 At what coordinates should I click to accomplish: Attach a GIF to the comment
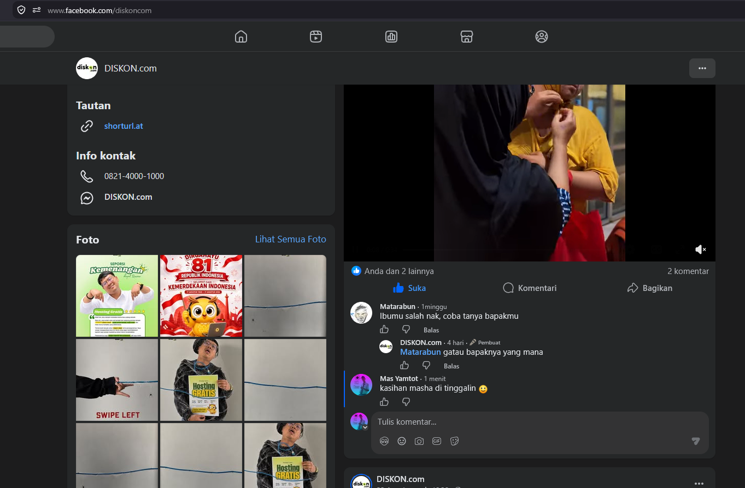[x=437, y=441]
